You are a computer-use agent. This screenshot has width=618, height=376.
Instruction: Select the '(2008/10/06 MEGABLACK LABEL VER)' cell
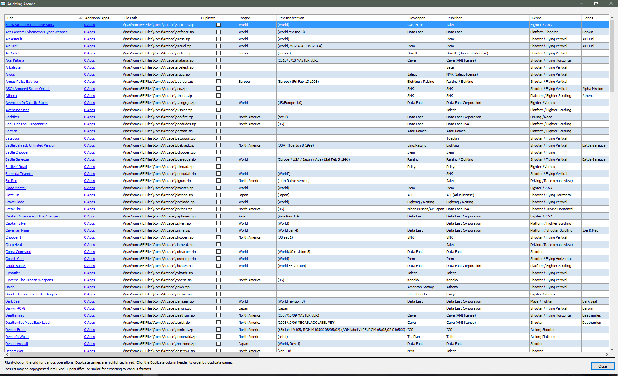tap(341, 323)
